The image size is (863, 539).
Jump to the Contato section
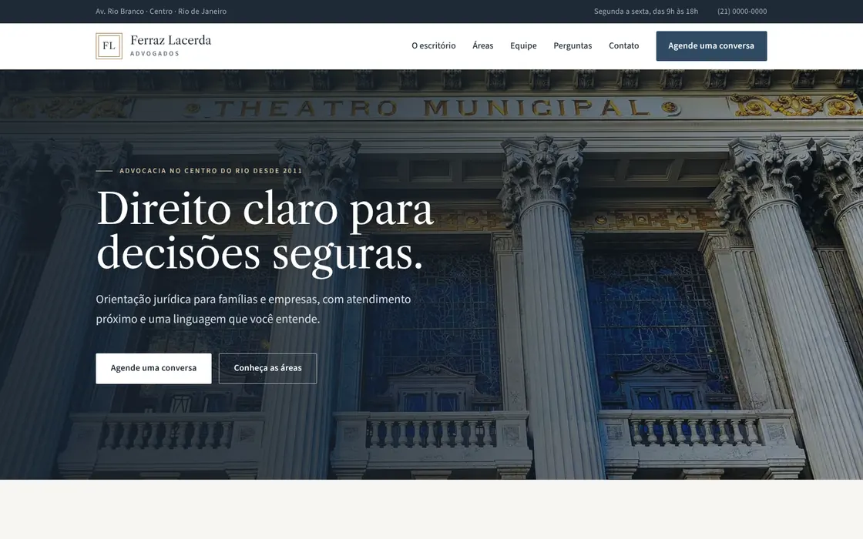click(x=623, y=45)
